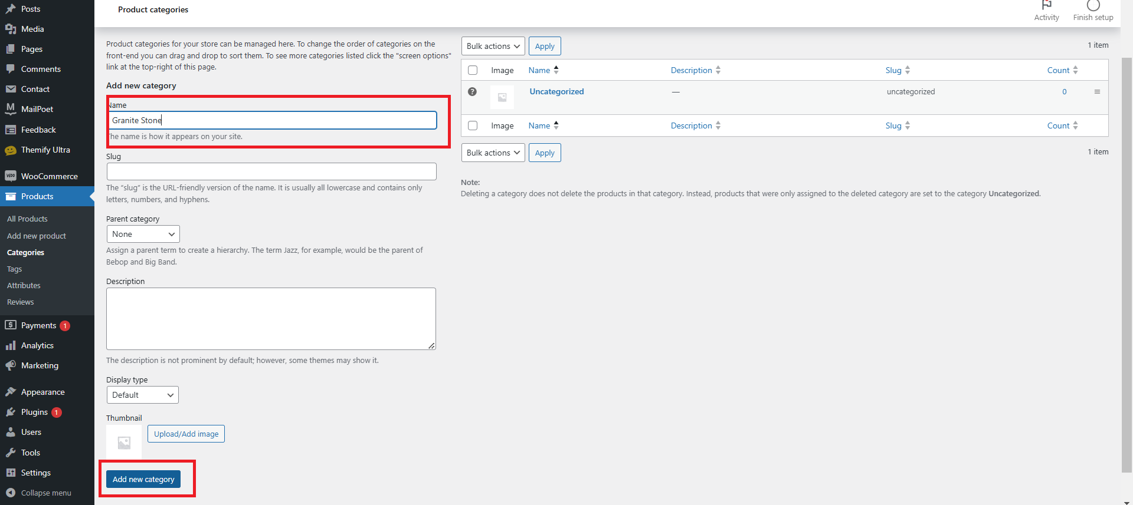Open Tags submenu item
The width and height of the screenshot is (1133, 505).
coord(14,269)
